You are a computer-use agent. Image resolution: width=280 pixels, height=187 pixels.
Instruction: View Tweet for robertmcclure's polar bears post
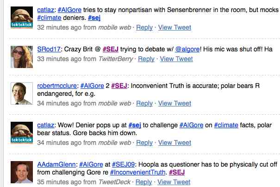point(174,103)
